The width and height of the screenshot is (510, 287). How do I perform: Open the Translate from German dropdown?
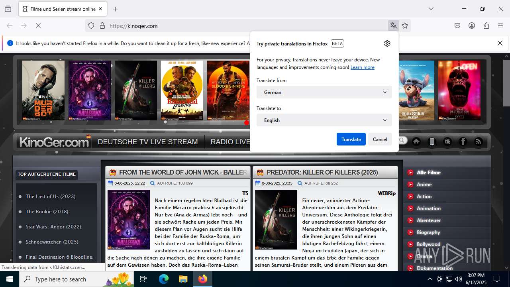[324, 92]
